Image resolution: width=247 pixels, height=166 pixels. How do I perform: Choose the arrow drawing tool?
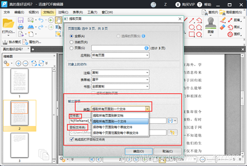tap(192, 20)
